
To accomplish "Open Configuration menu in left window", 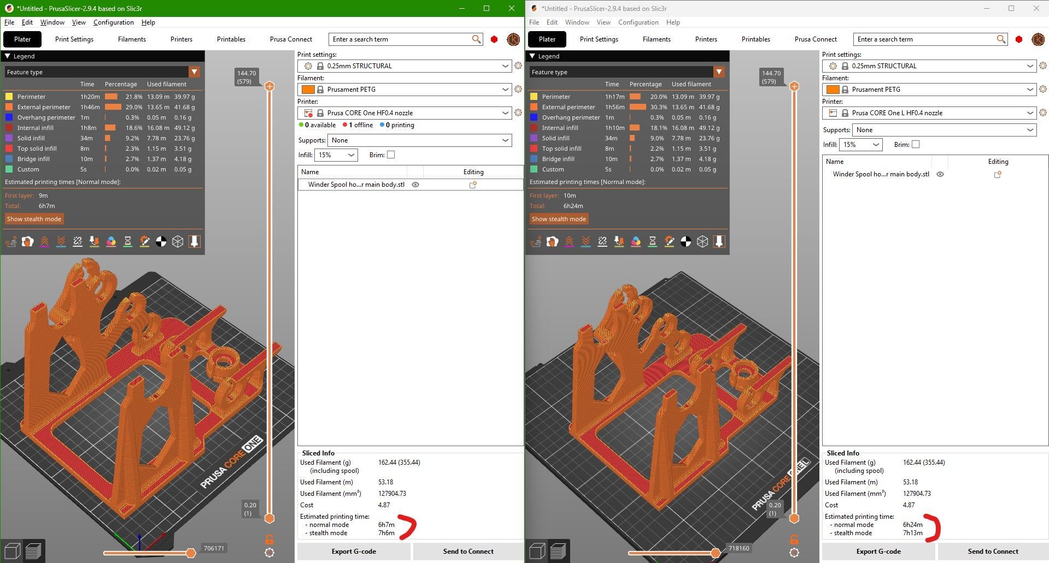I will (x=114, y=22).
